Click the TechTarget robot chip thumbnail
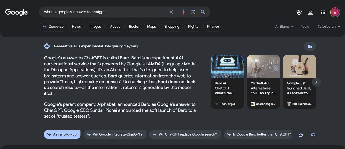 (x=227, y=66)
